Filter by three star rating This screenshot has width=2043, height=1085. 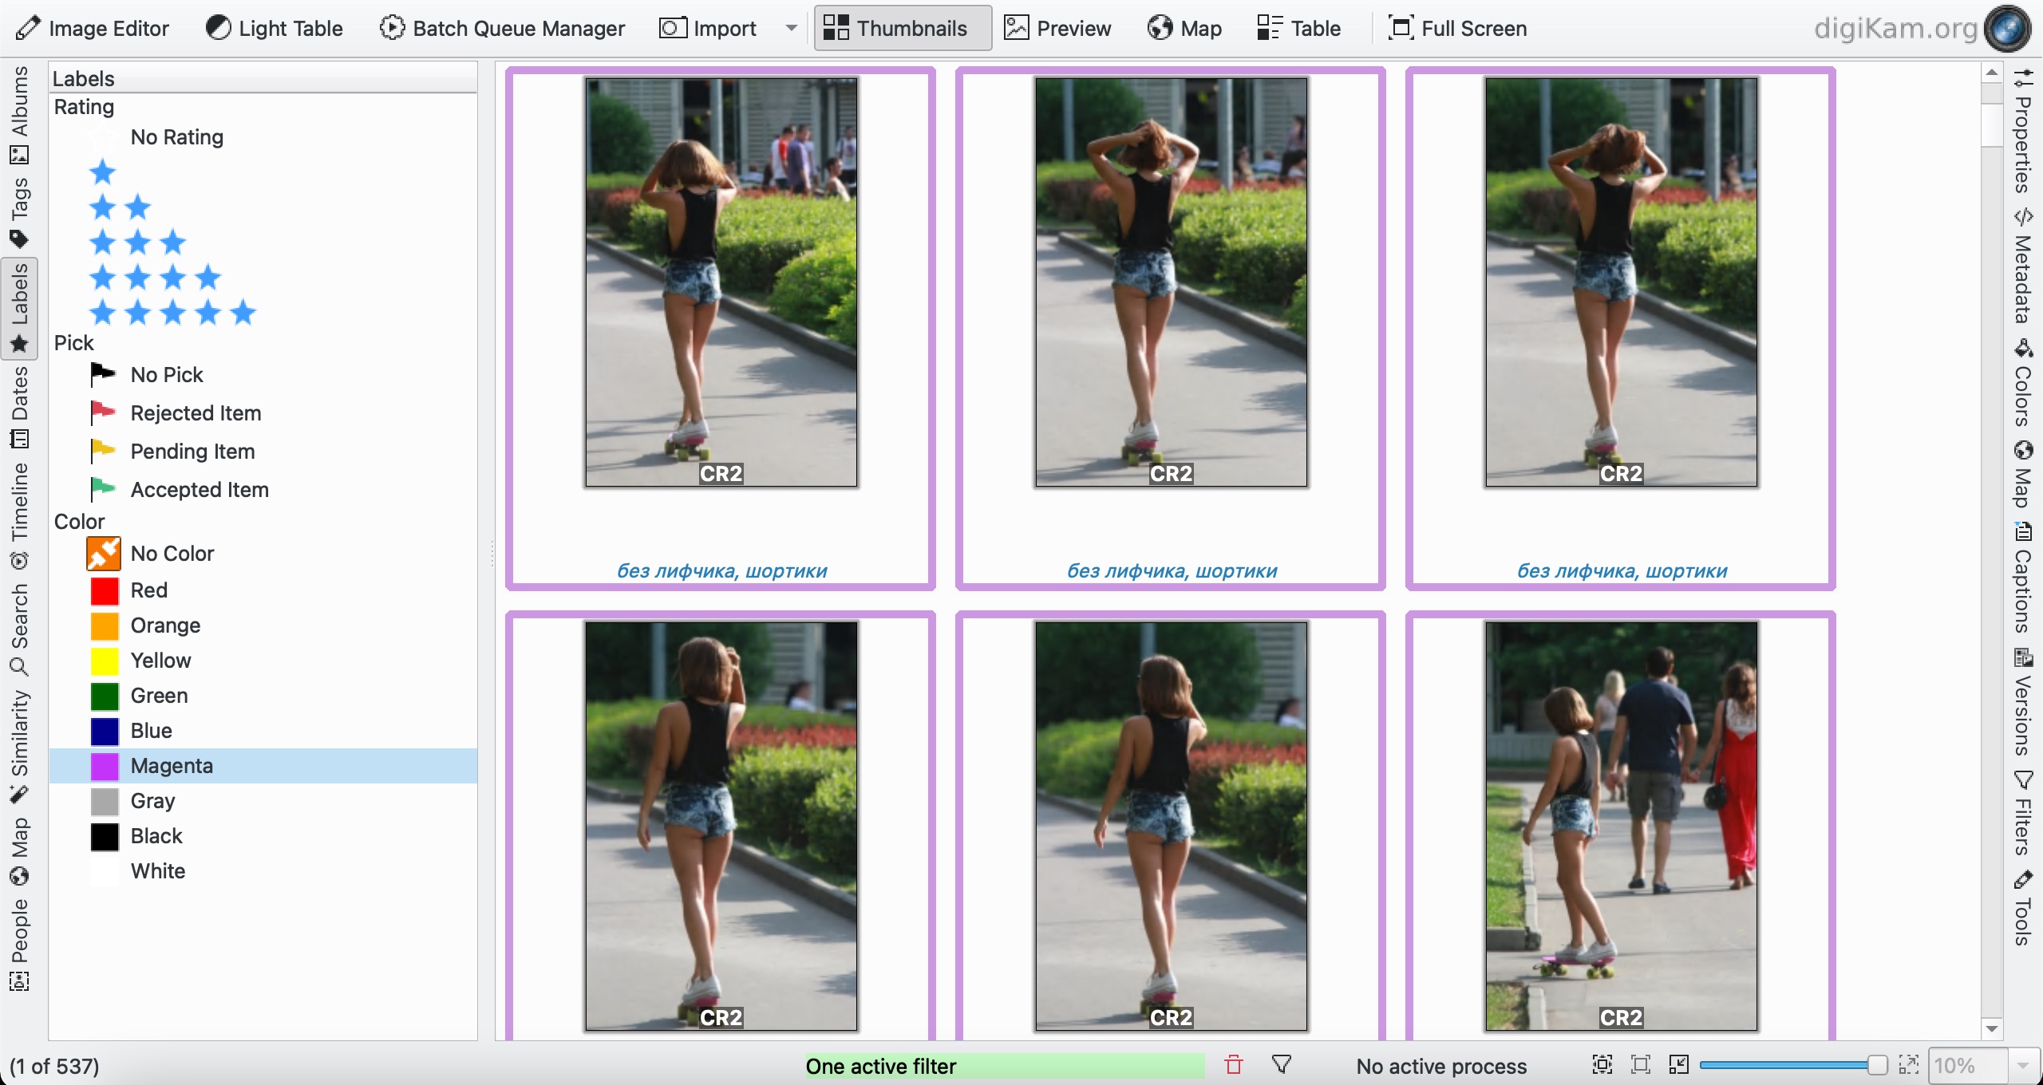138,243
